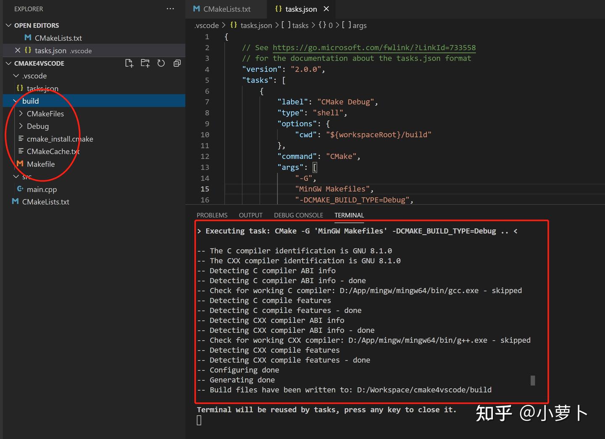Refresh the CMAKE4VSCODE explorer view
The height and width of the screenshot is (439, 605).
pyautogui.click(x=161, y=63)
